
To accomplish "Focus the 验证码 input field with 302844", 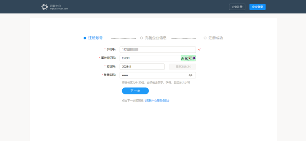I will pyautogui.click(x=142, y=67).
